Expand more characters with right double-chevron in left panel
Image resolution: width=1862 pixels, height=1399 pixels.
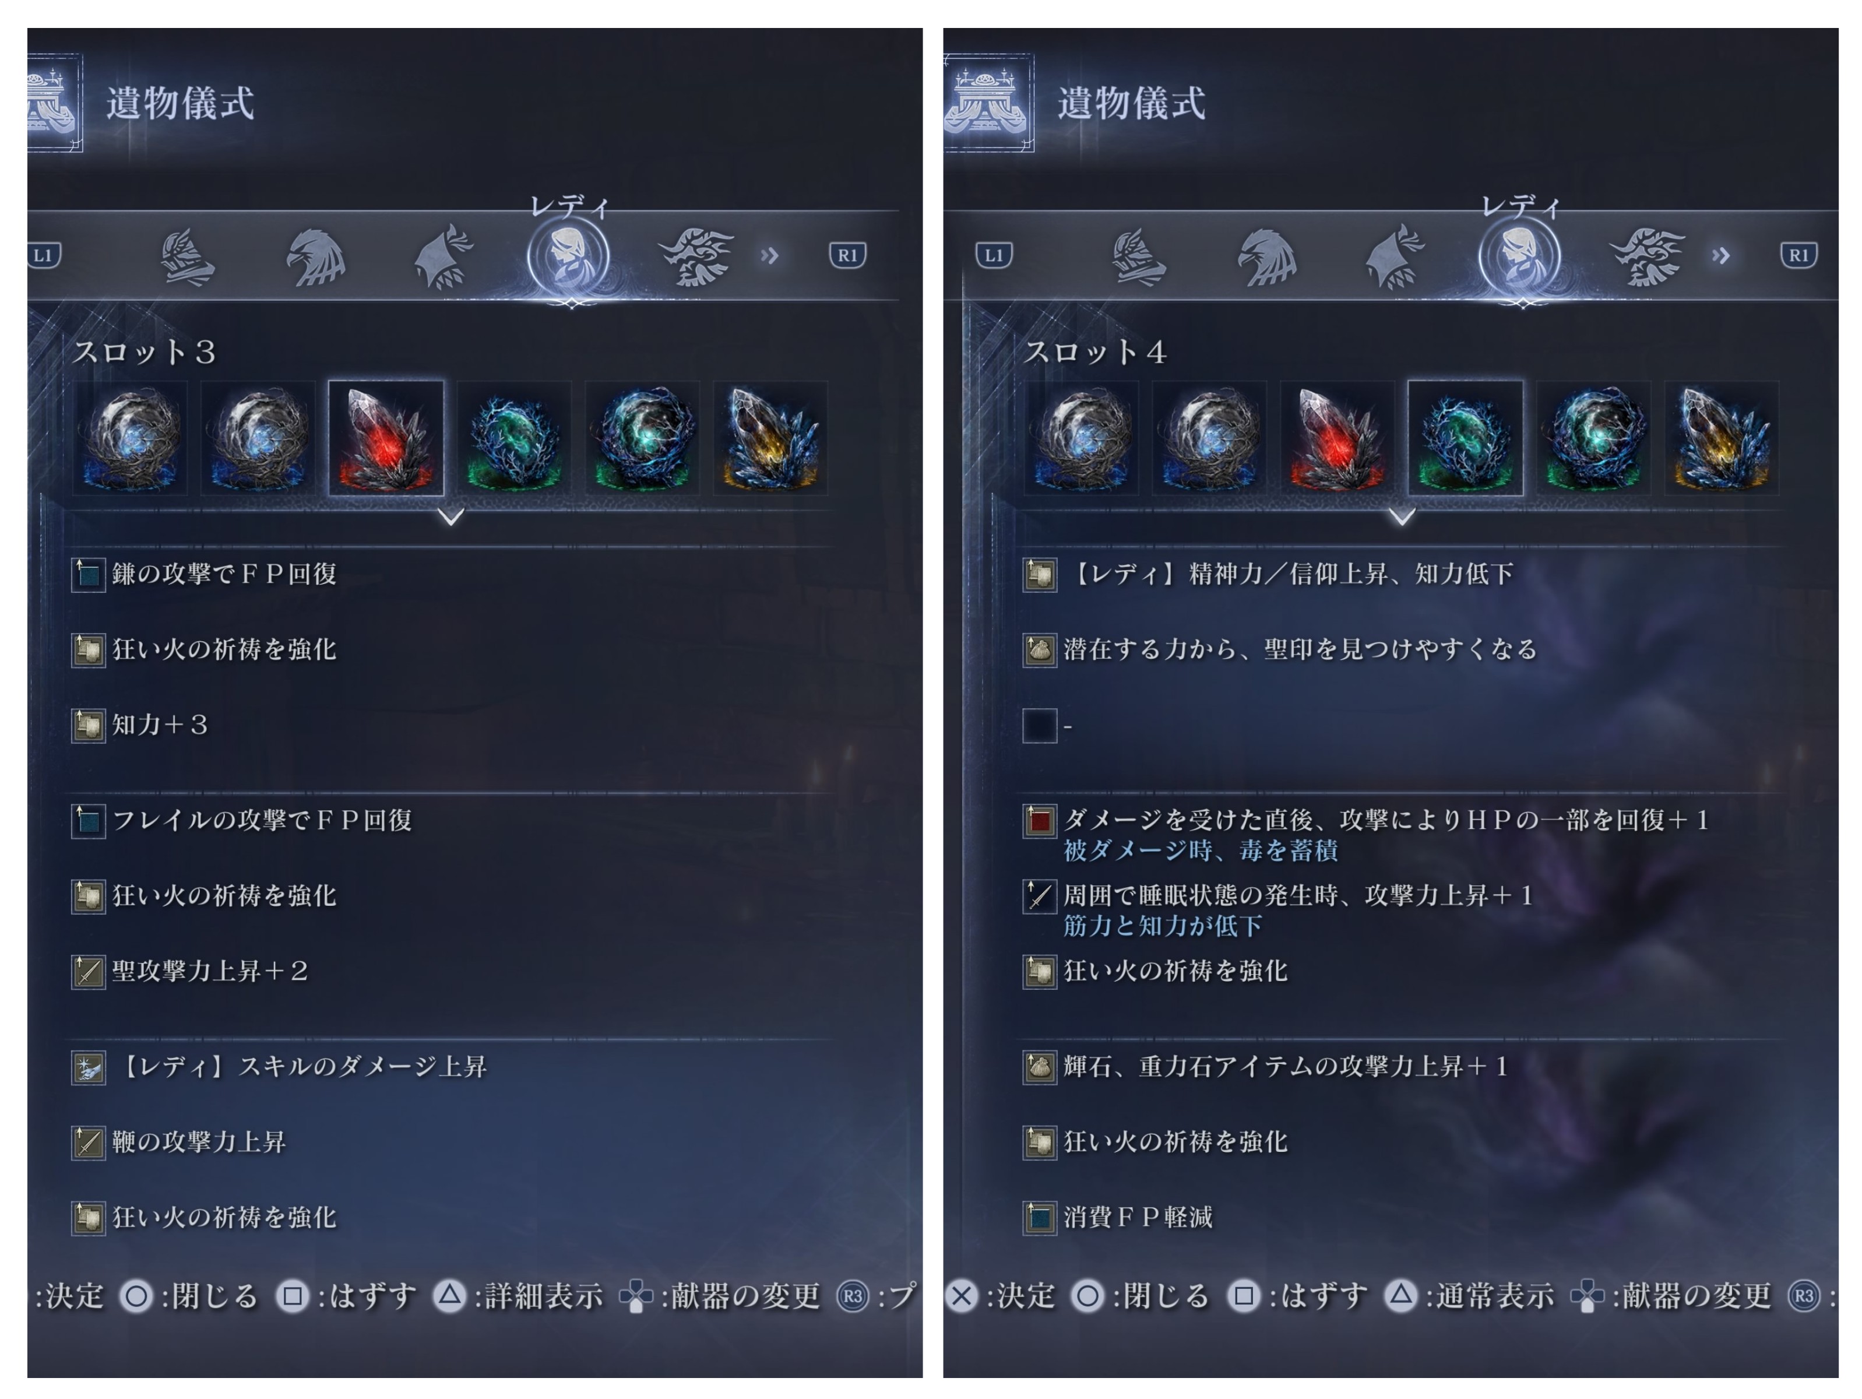(769, 255)
